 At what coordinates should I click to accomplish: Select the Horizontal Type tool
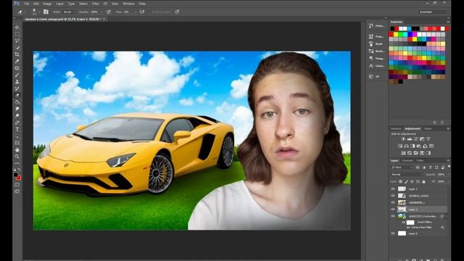pyautogui.click(x=17, y=129)
